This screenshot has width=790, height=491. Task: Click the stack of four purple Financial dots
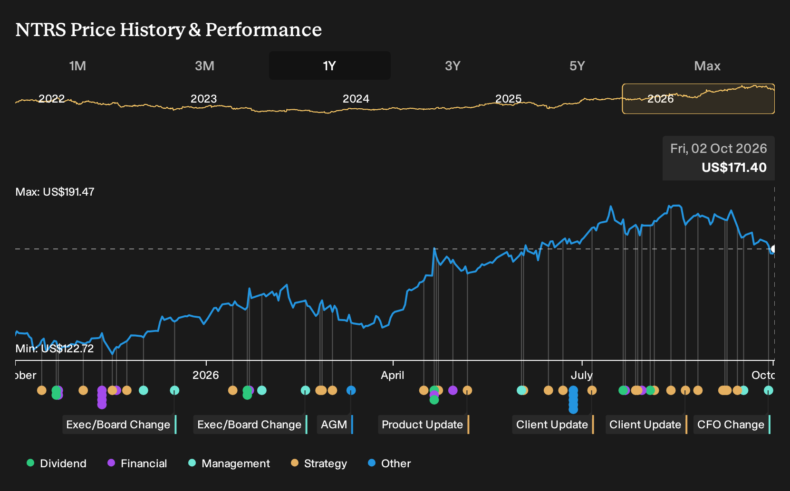[x=102, y=397]
